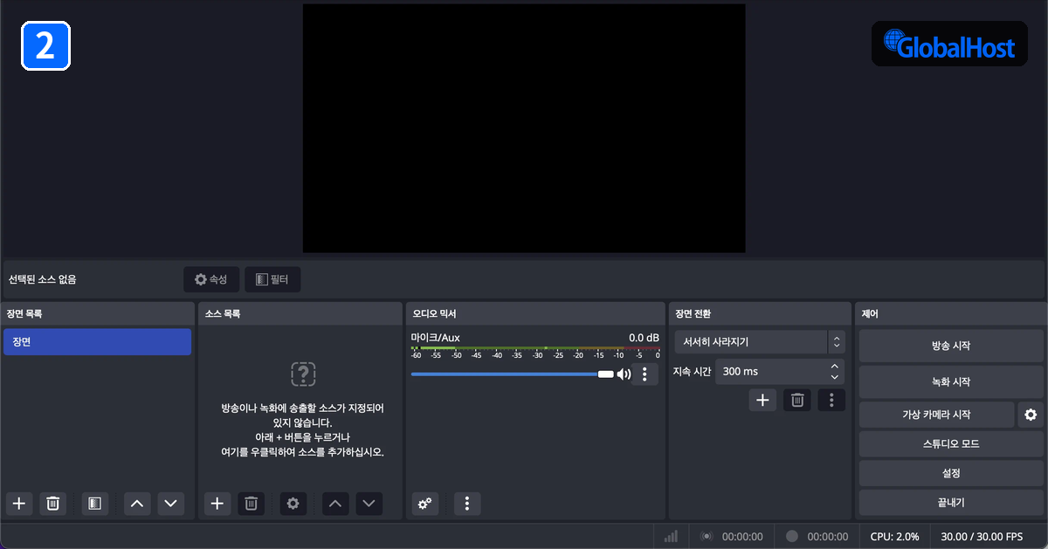Move scene up arrow in 장면 목록
Image resolution: width=1048 pixels, height=549 pixels.
(138, 504)
